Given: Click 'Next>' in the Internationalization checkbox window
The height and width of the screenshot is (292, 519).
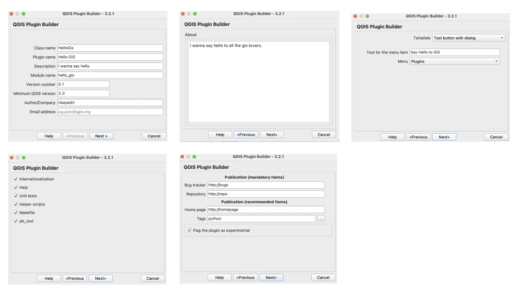Looking at the screenshot, I should (x=100, y=278).
